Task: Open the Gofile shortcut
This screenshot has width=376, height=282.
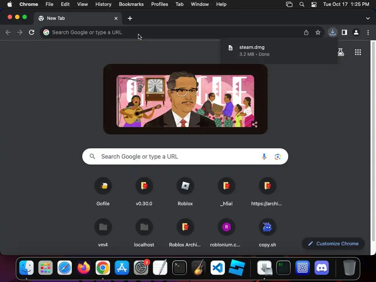Action: [x=103, y=192]
